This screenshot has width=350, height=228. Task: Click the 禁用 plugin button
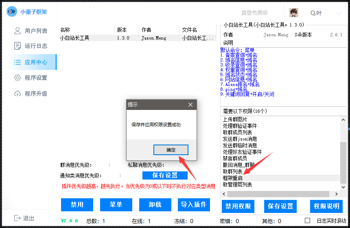(77, 204)
